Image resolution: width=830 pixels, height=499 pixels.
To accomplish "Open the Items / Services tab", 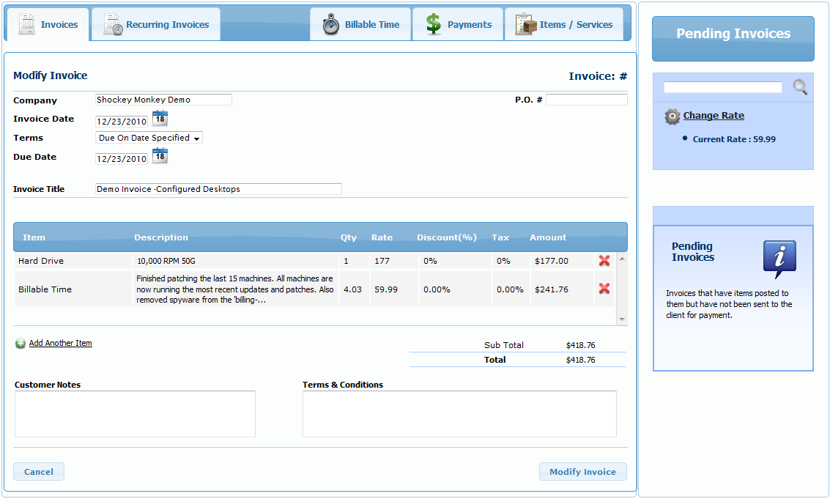I will [564, 25].
